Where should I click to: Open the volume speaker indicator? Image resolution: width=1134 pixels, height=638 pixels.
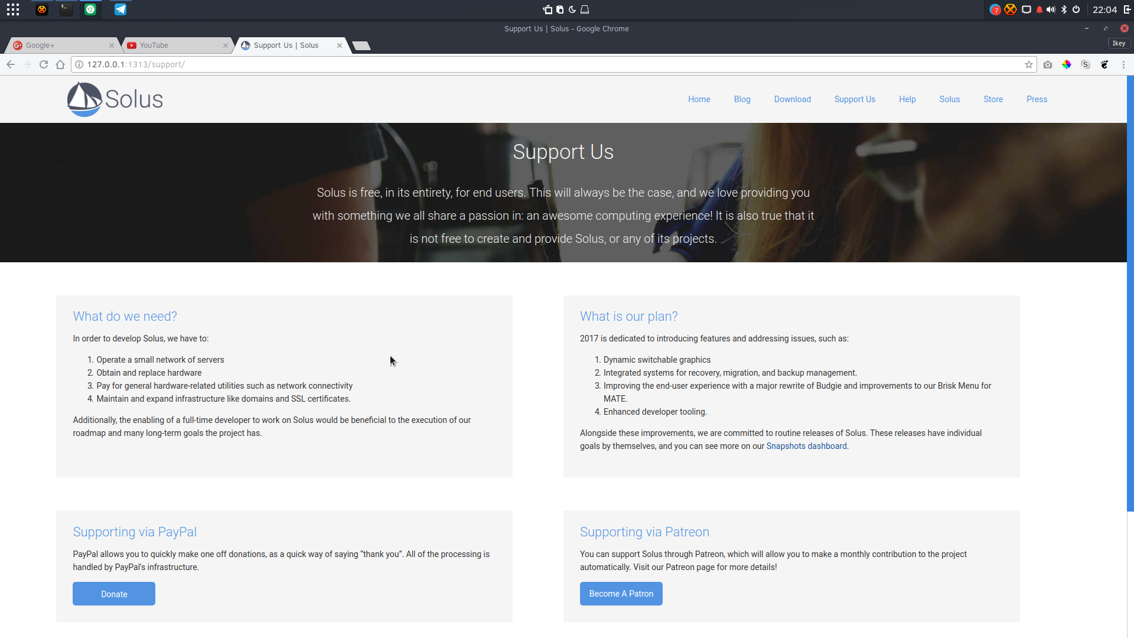click(1051, 9)
